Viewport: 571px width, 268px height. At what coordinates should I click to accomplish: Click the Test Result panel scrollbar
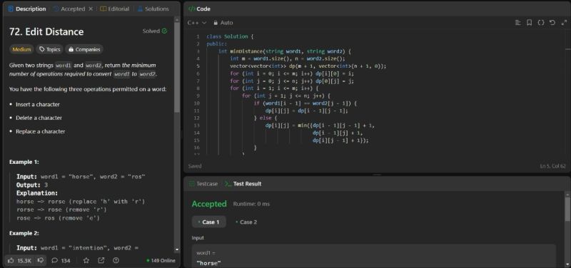[567, 209]
